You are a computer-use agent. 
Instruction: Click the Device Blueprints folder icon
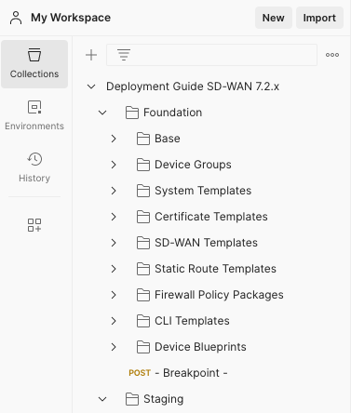coord(143,347)
